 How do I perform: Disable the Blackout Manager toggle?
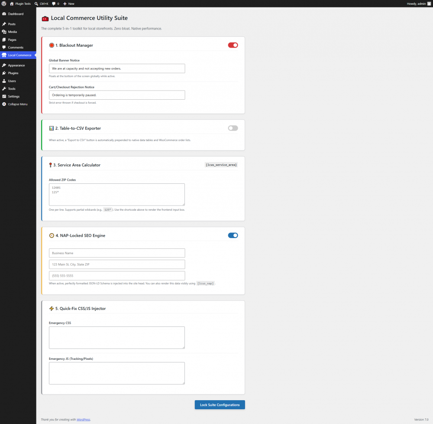click(233, 45)
